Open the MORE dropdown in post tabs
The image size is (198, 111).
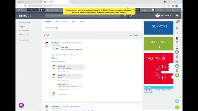[83, 22]
